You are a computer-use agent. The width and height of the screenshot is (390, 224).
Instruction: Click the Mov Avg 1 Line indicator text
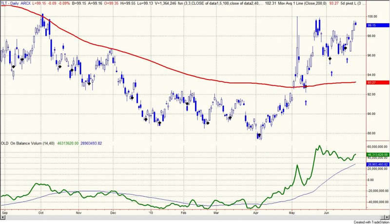tap(283, 3)
